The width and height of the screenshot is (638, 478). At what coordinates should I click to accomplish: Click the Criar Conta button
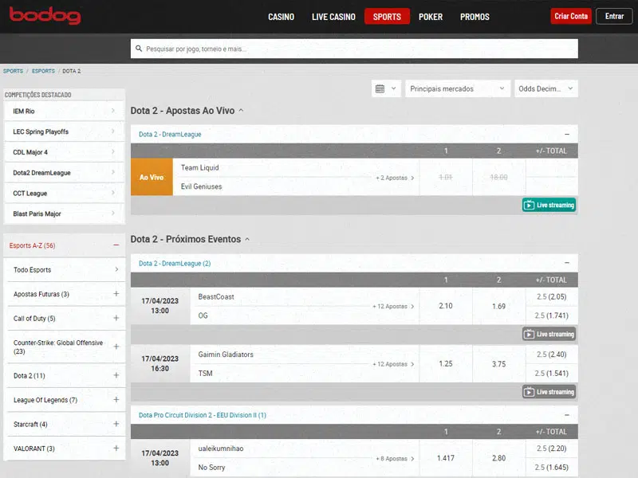click(x=571, y=17)
